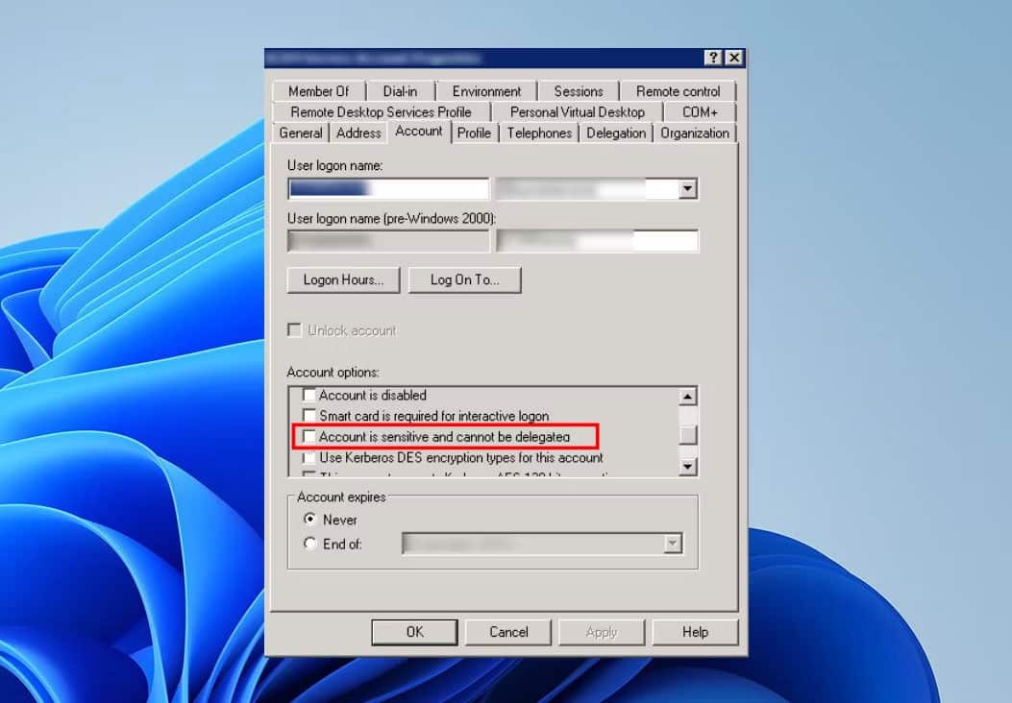
Task: Open the End of date dropdown
Action: (673, 544)
